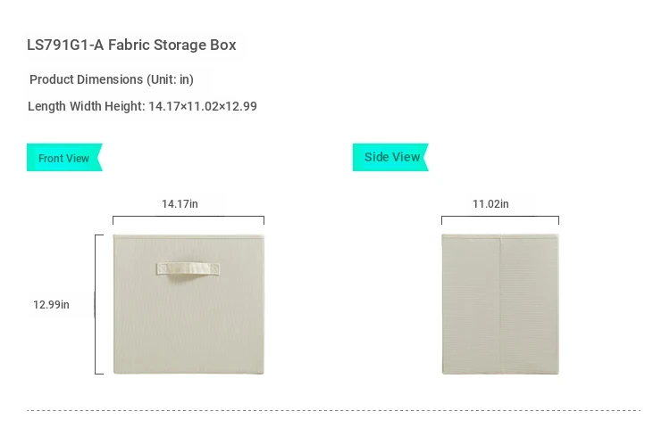Click the notched end of the Side View banner
670x428 pixels.
(425, 157)
